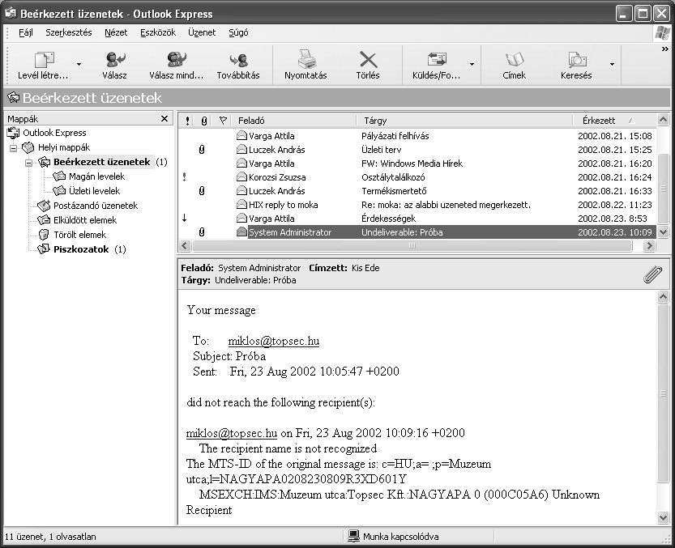Open the Postázandó üzenetek folder
675x548 pixels.
[x=96, y=206]
